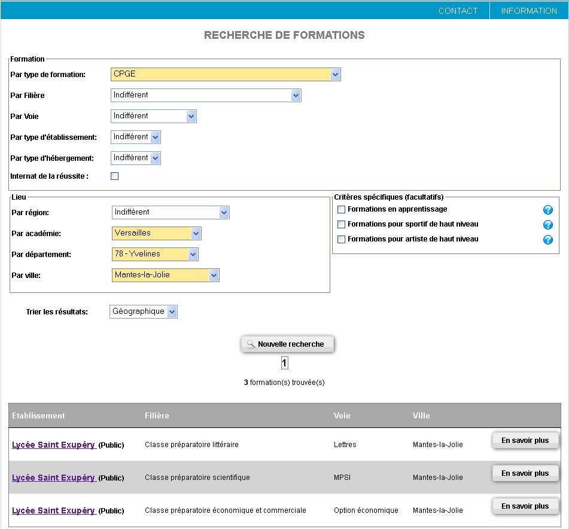Open the INFORMATION menu item
The height and width of the screenshot is (529, 569).
529,11
